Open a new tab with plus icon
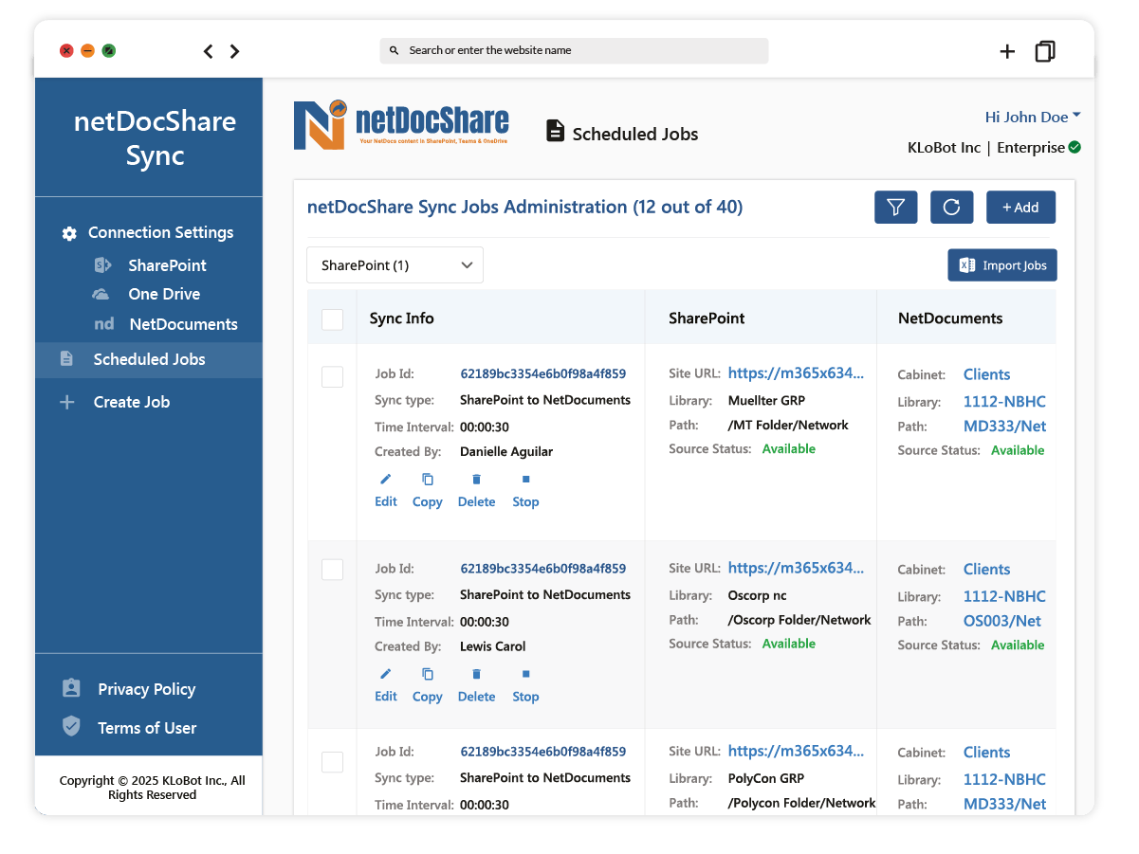1139x854 pixels. click(x=1007, y=51)
